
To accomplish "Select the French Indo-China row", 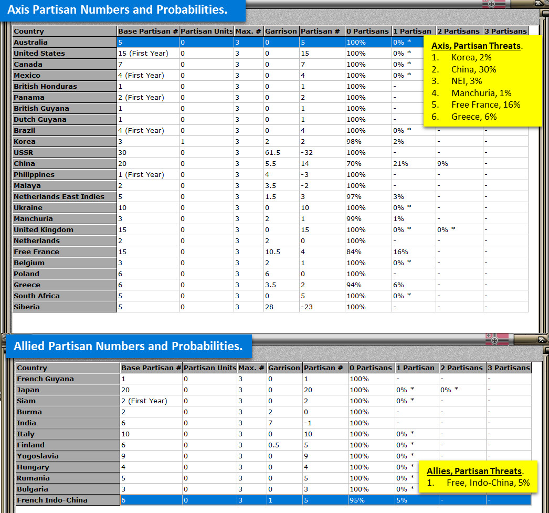I will pyautogui.click(x=273, y=500).
